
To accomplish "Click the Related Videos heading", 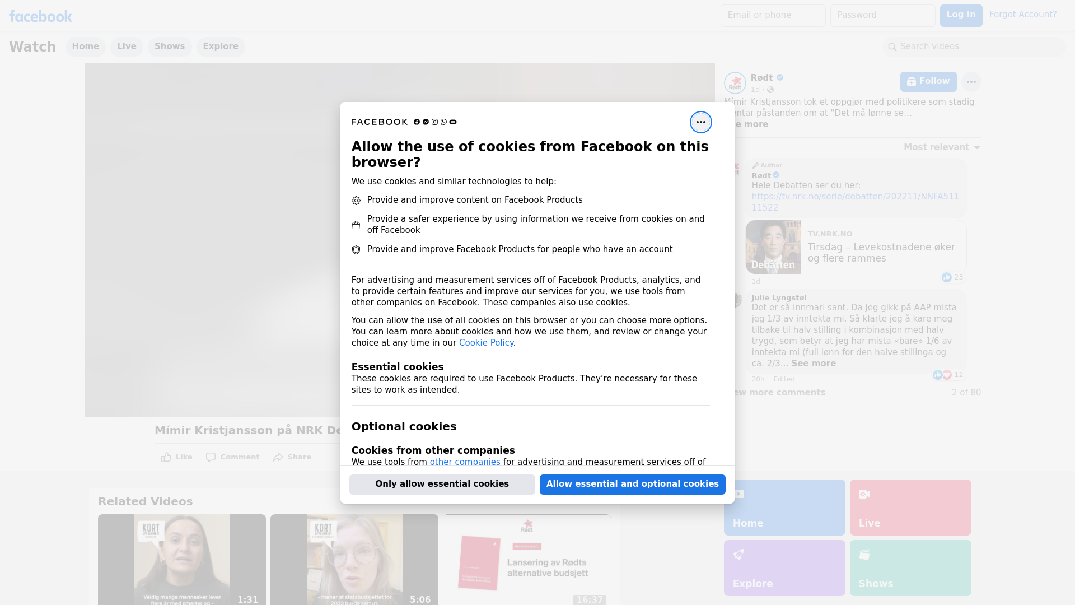I will (146, 502).
